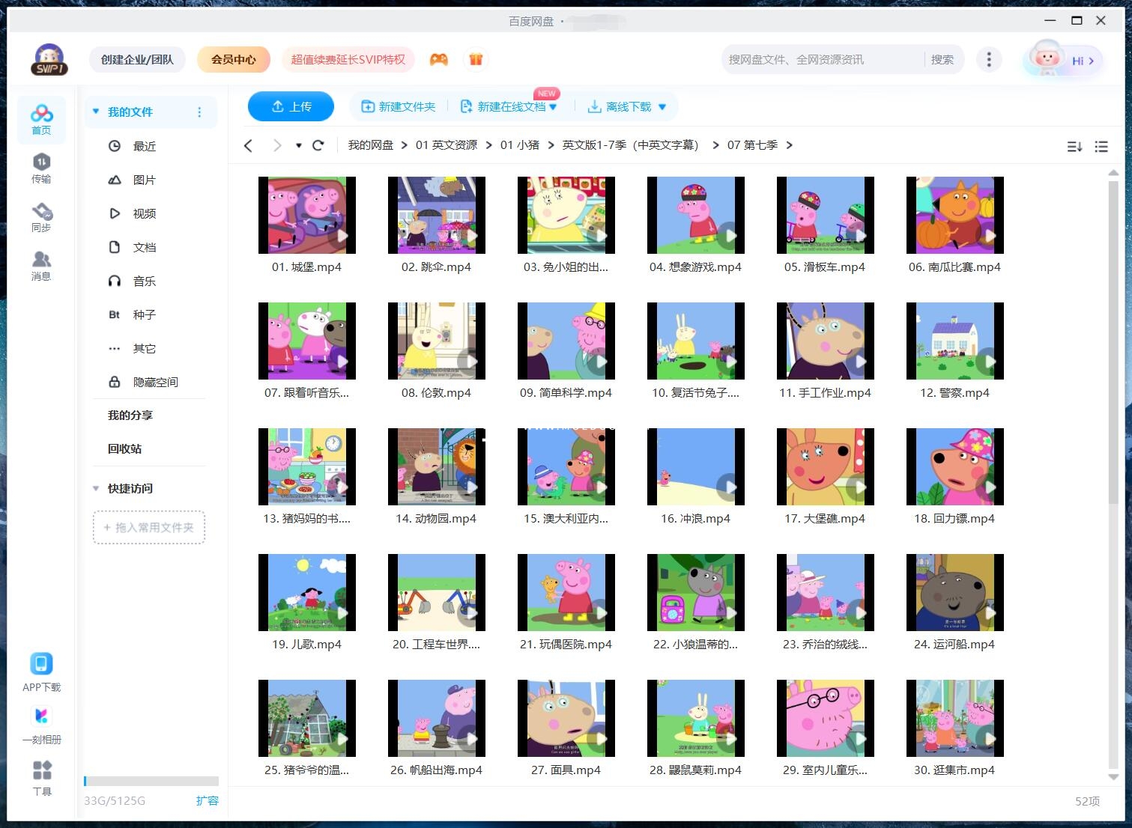Launch 一刻相册 from the lower sidebar

[41, 725]
